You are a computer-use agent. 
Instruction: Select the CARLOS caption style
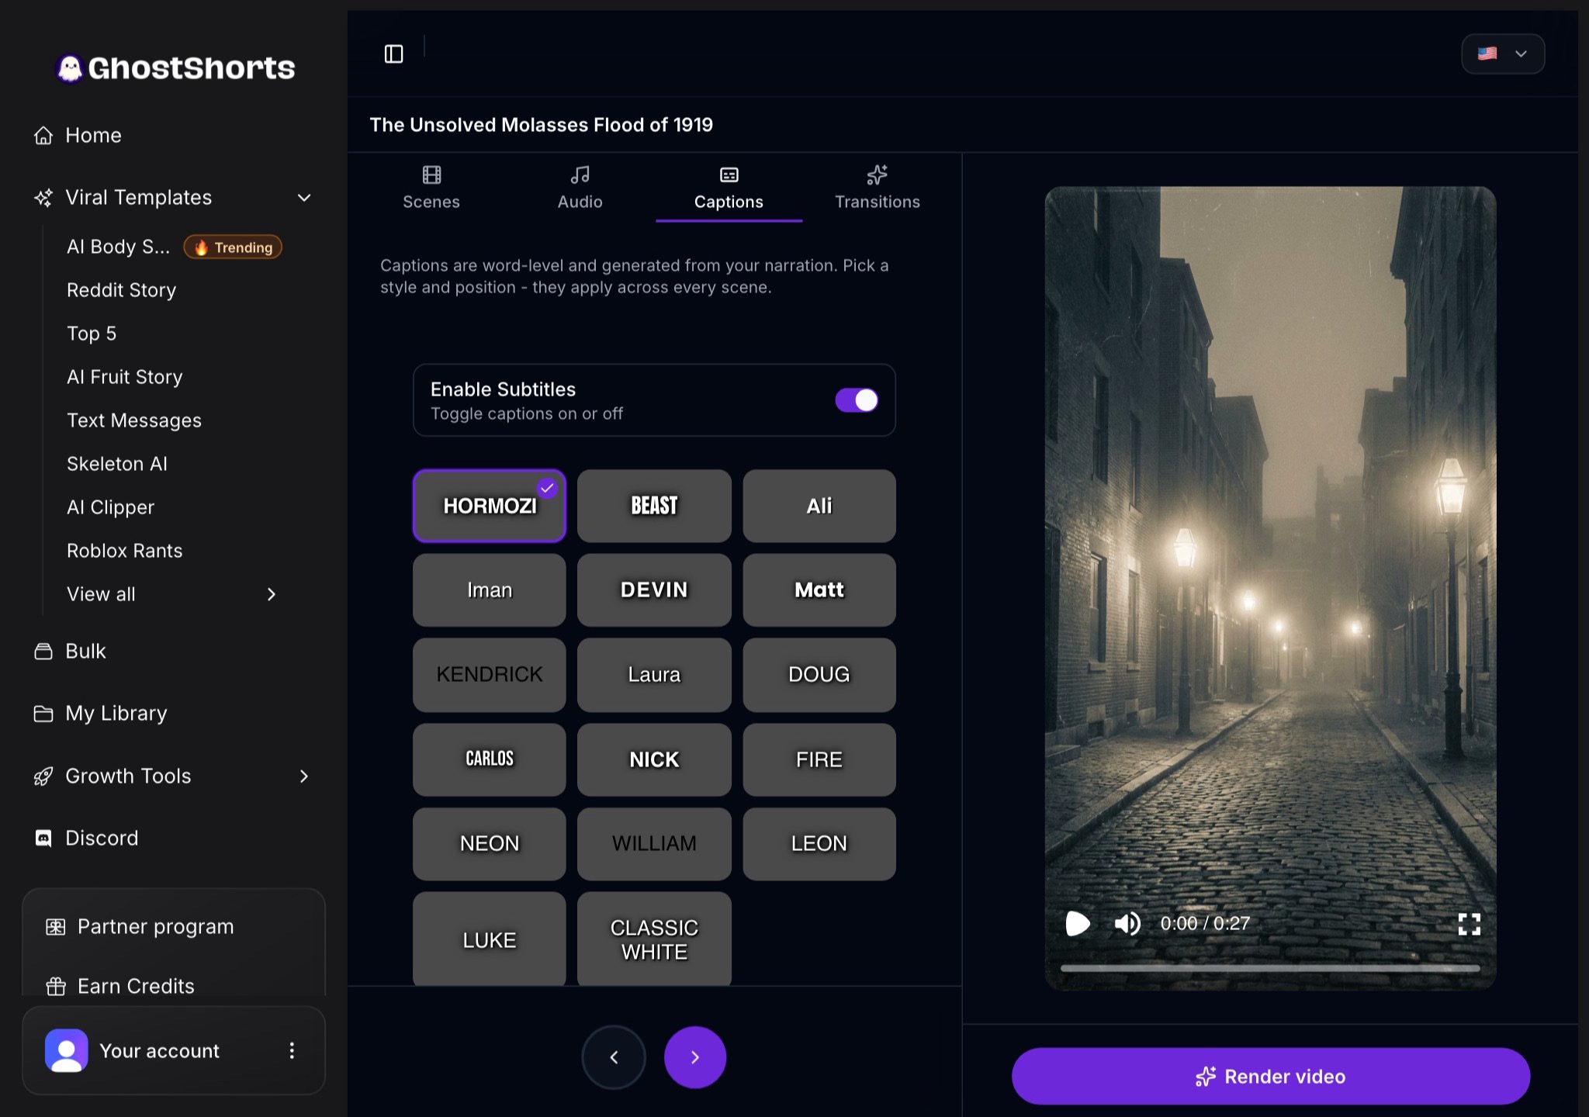click(x=490, y=759)
